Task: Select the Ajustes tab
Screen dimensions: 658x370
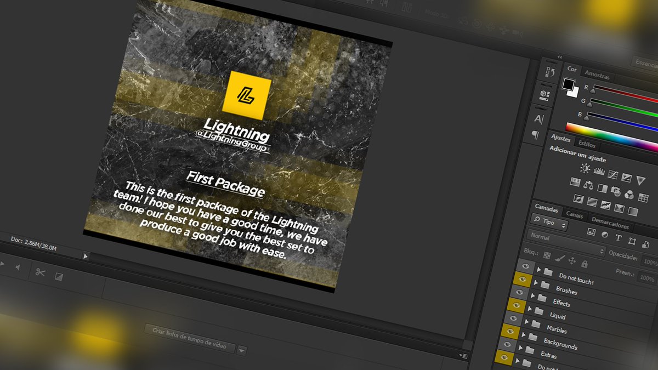Action: [560, 138]
